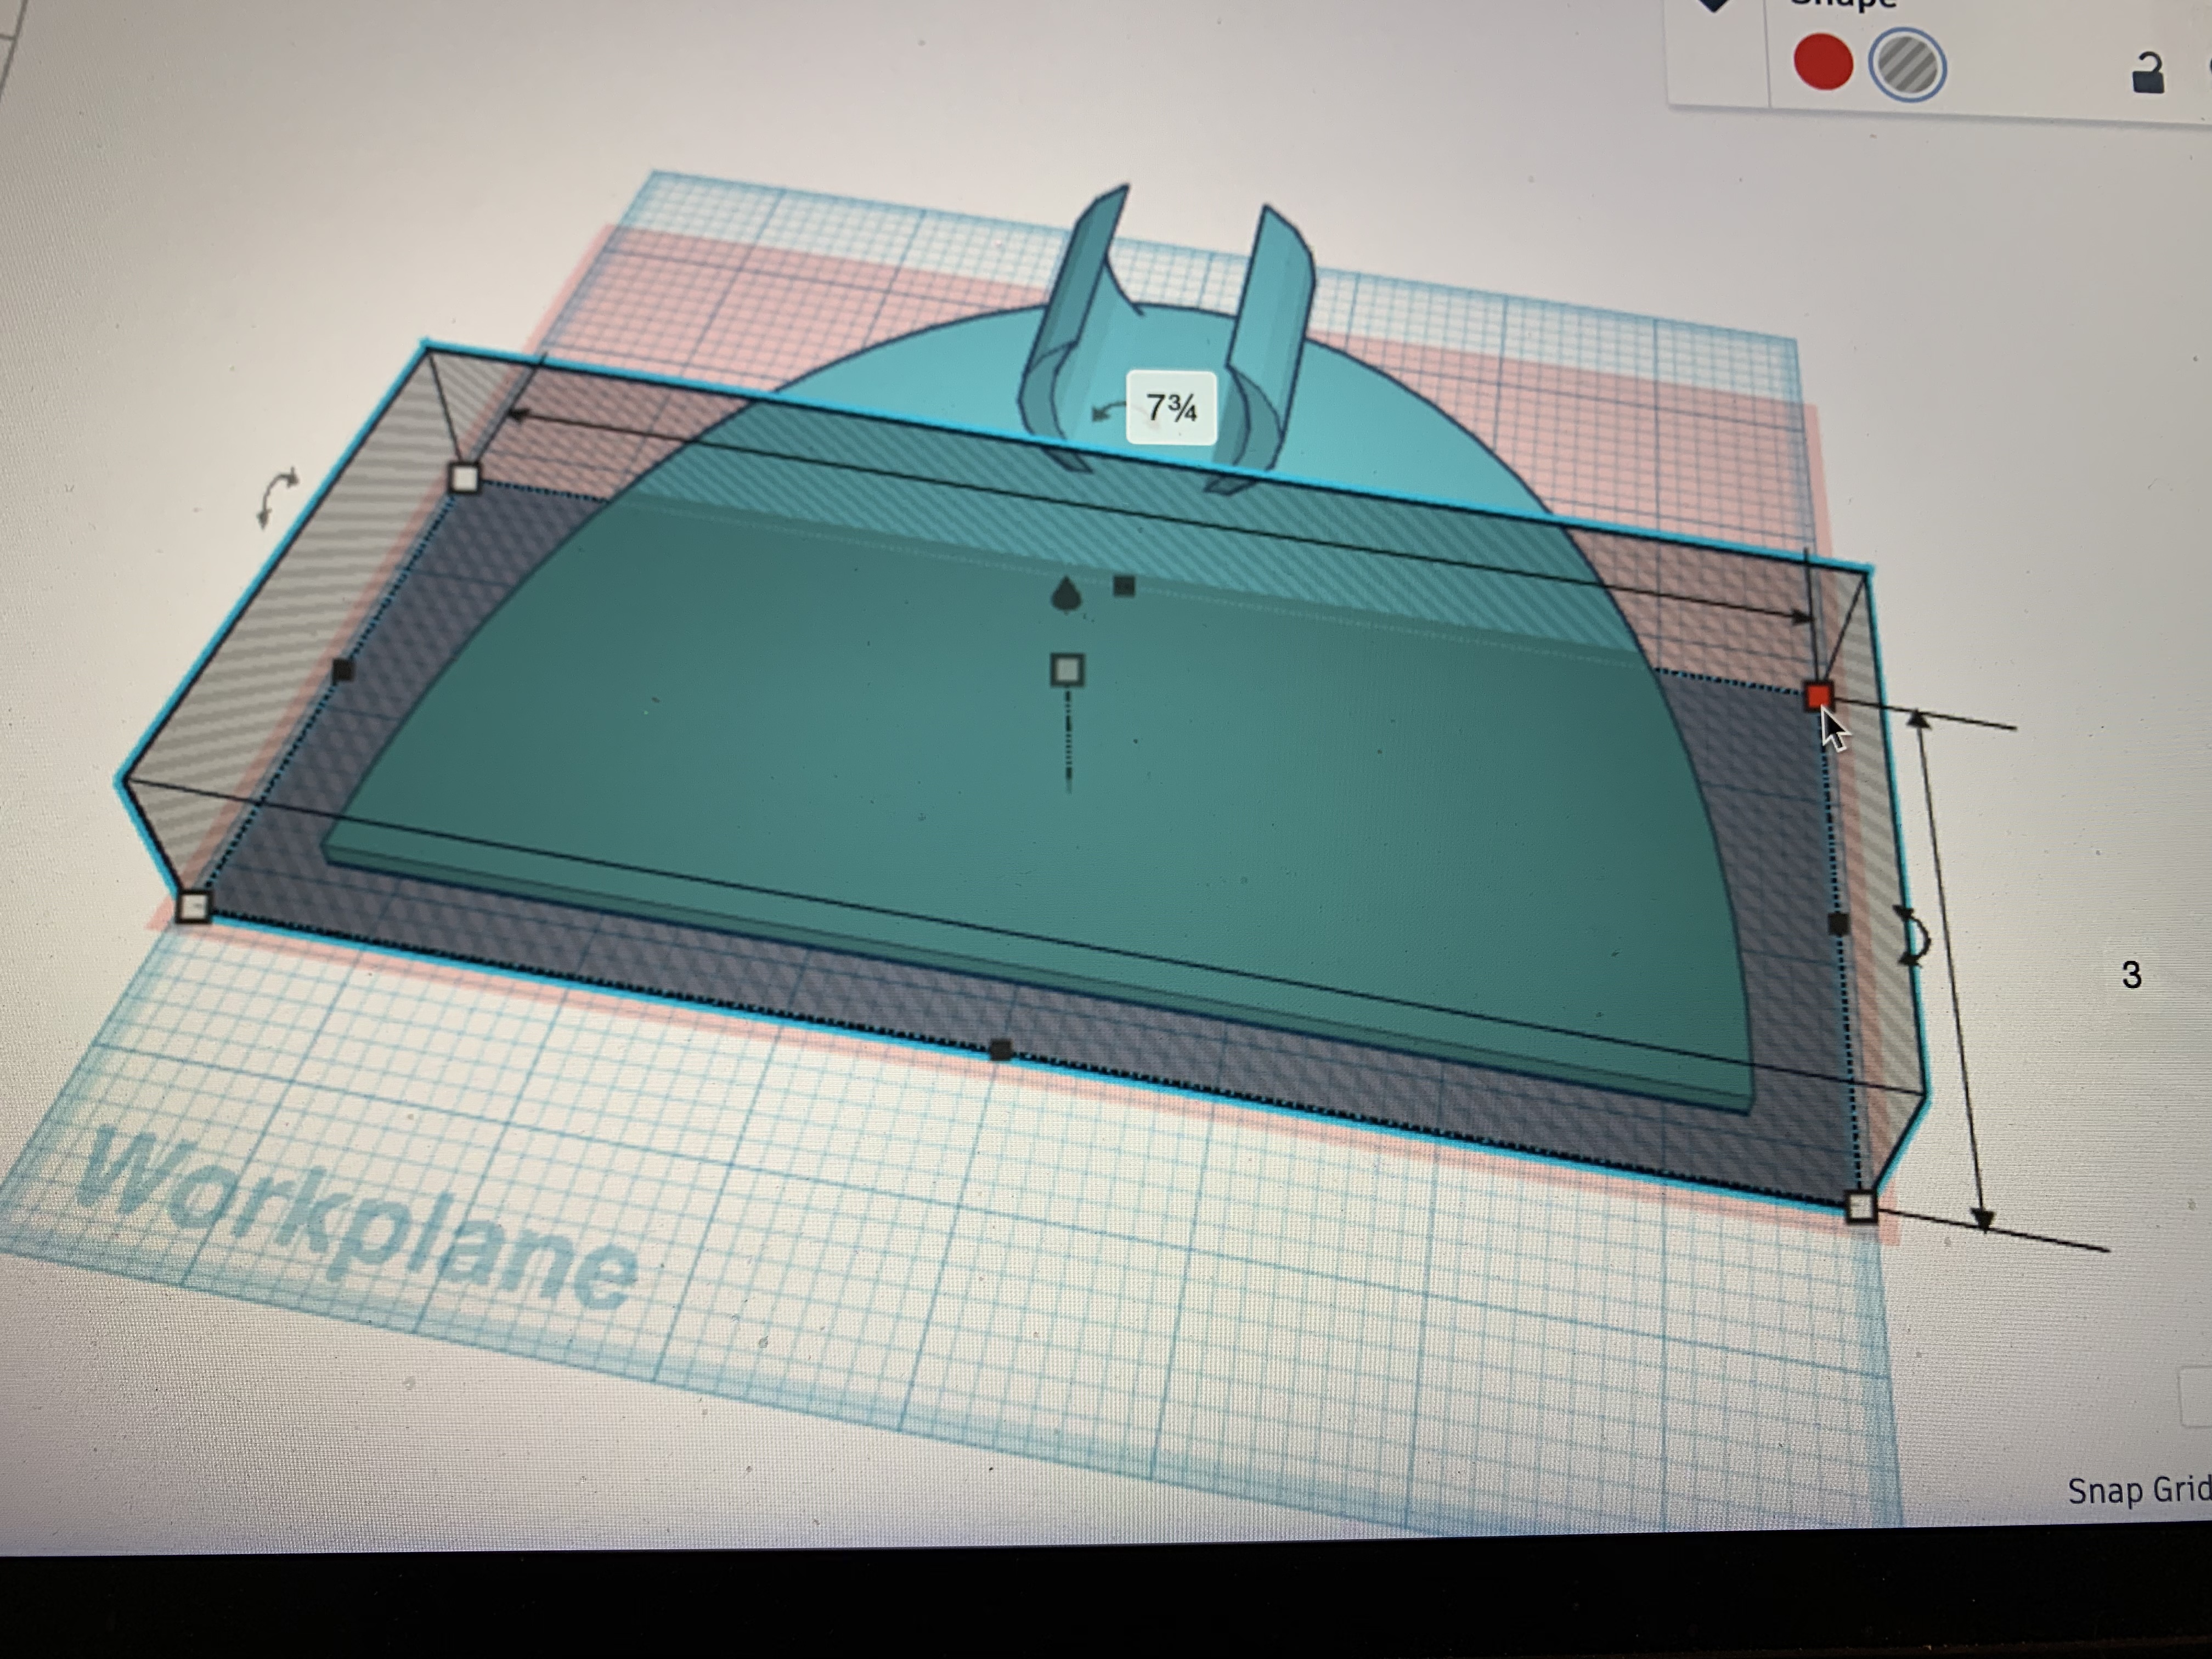Click the white bottom-left corner resize handle
The image size is (2212, 1659).
[193, 907]
